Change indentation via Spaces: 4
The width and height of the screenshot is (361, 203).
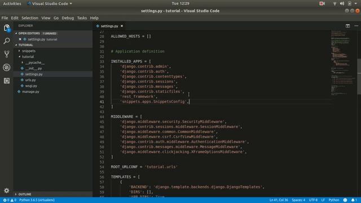click(298, 200)
